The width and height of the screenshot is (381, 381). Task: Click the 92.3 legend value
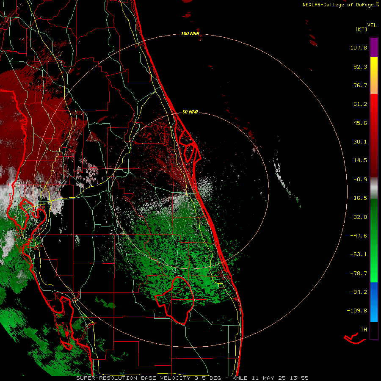click(x=360, y=66)
